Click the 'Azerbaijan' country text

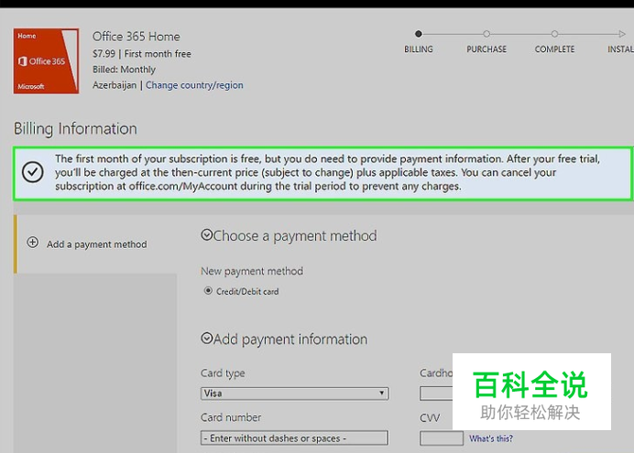tap(115, 85)
